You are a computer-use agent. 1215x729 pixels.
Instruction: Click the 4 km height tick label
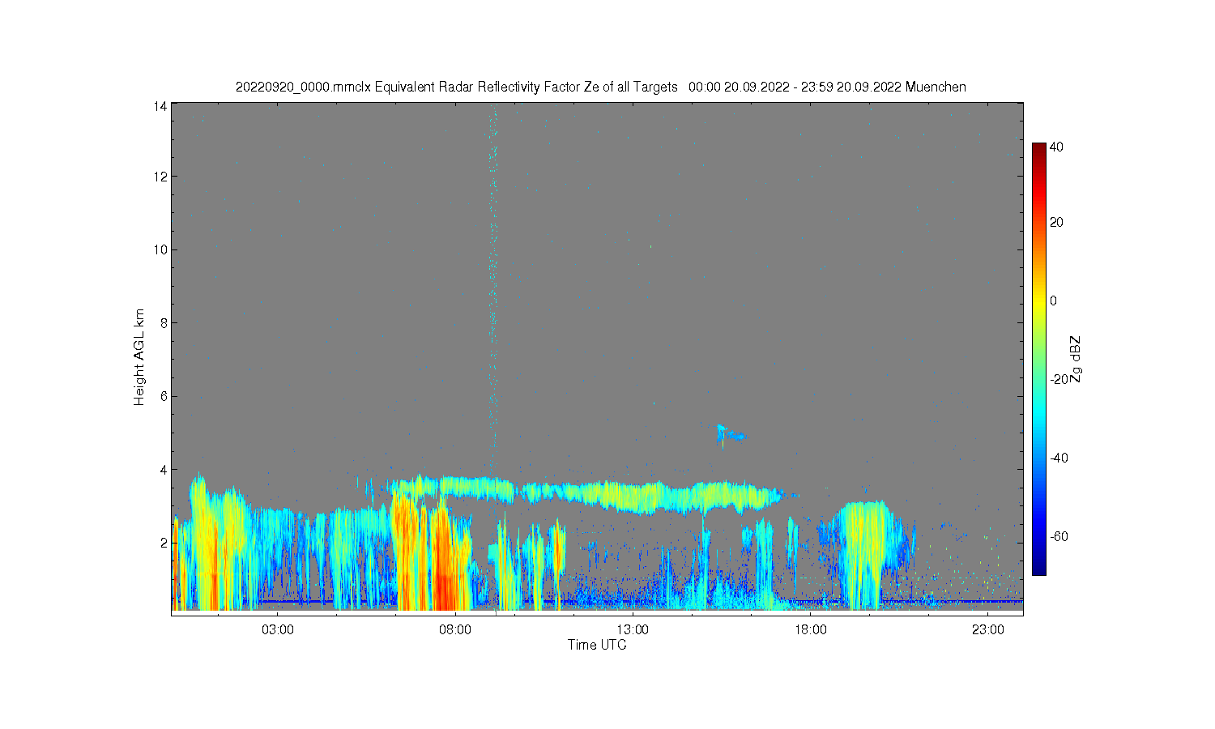coord(164,469)
